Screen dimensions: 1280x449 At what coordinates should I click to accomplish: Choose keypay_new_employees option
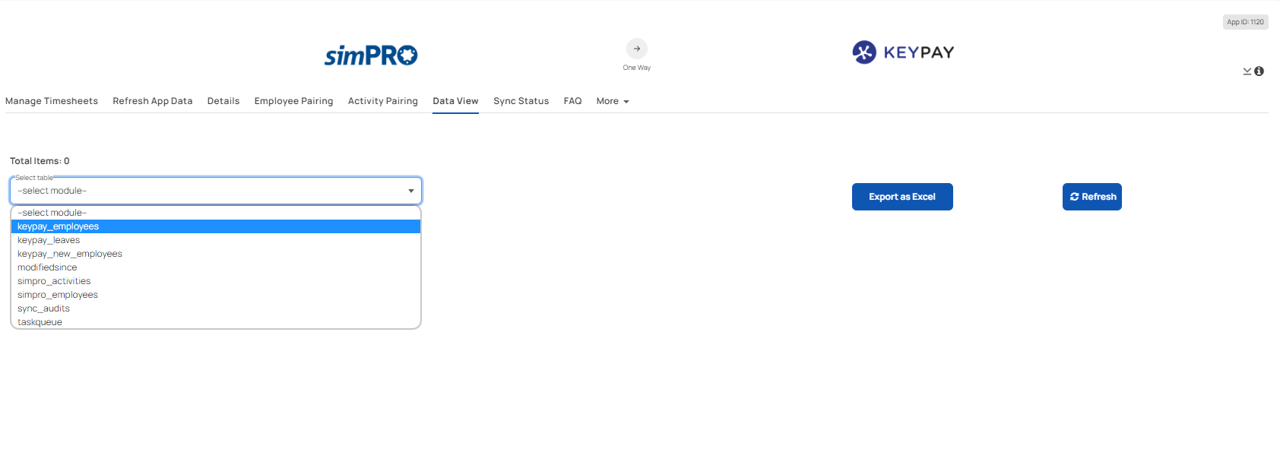pyautogui.click(x=216, y=254)
